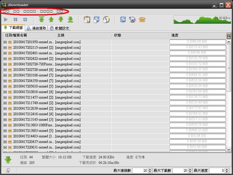Click the scroll down arrow of the list
Screen dimensions: 233x175
pos(229,149)
